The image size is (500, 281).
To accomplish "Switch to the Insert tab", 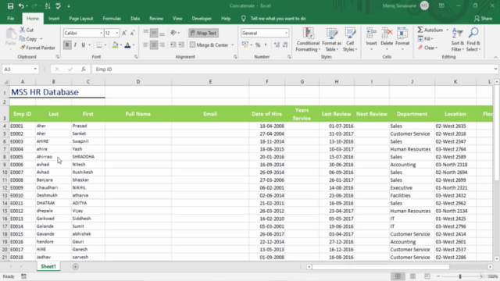I will point(54,19).
